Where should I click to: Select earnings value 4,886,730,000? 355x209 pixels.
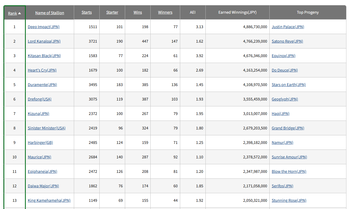click(255, 27)
